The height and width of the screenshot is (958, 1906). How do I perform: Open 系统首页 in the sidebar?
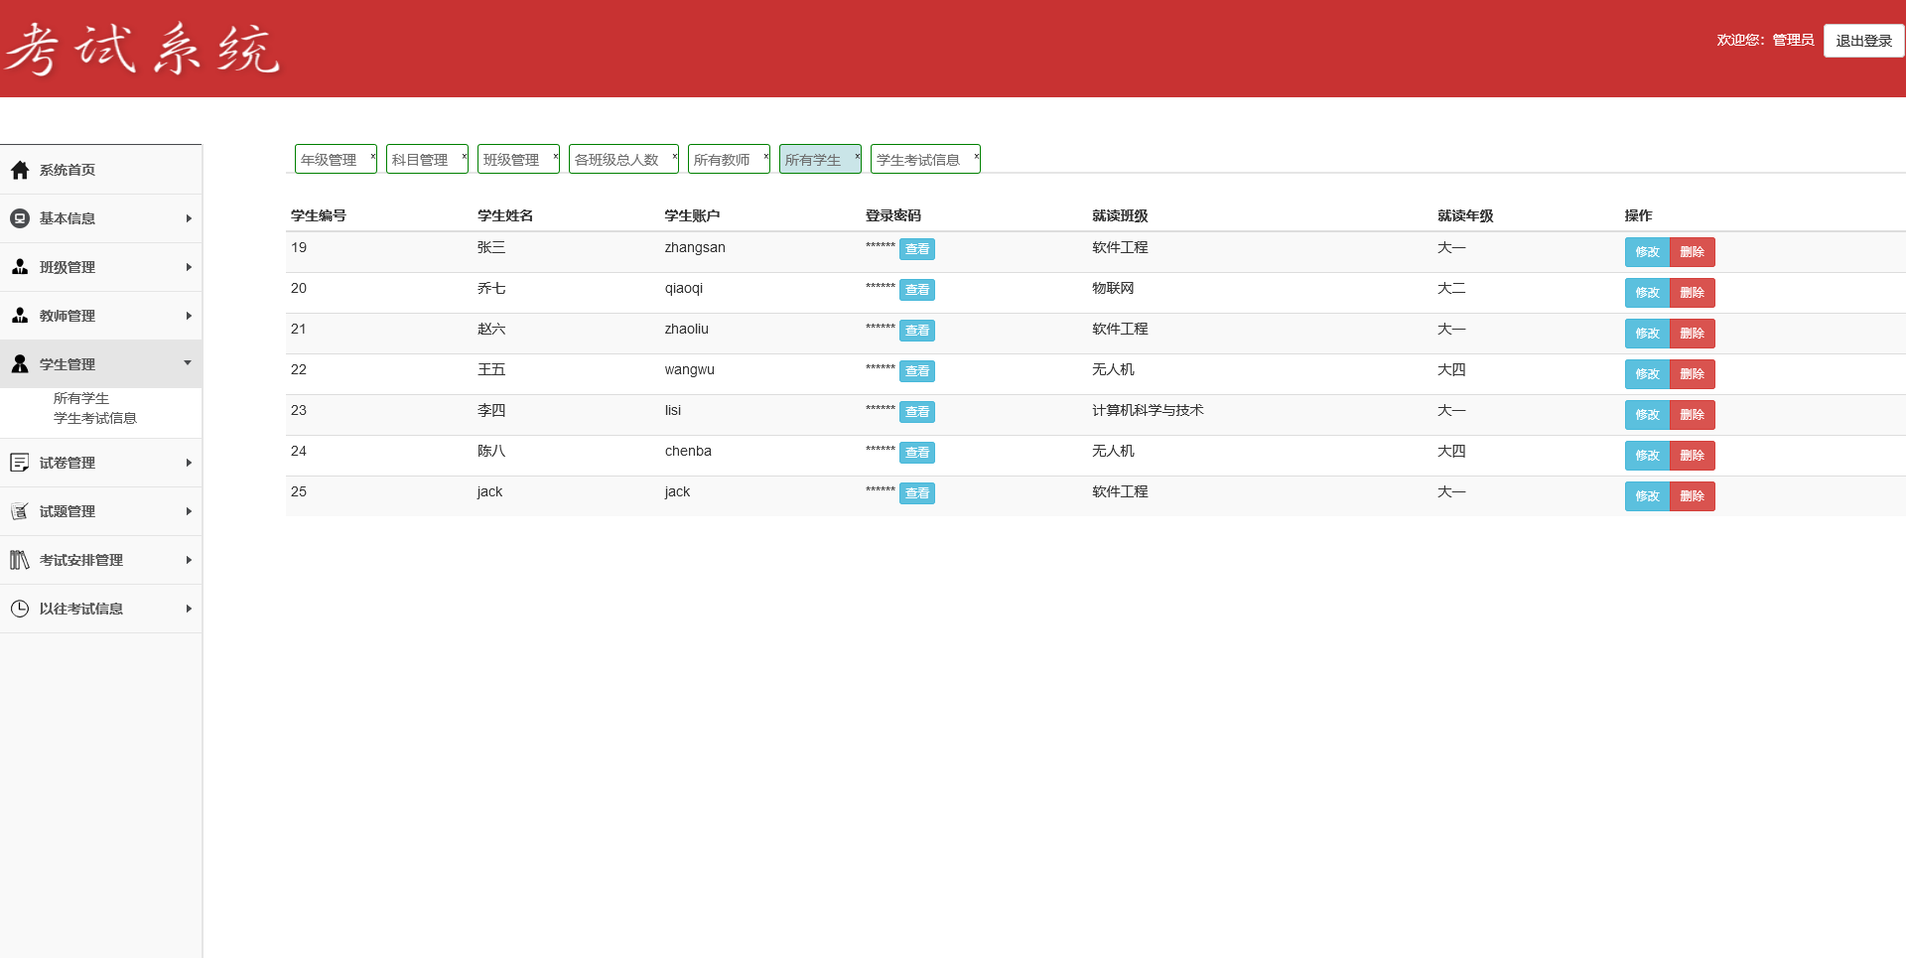[68, 170]
